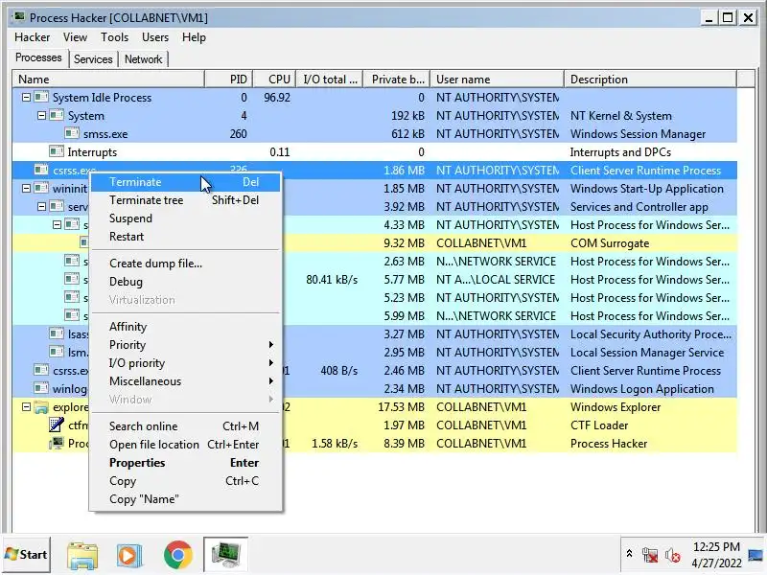Click the lsm process icon

pos(57,352)
